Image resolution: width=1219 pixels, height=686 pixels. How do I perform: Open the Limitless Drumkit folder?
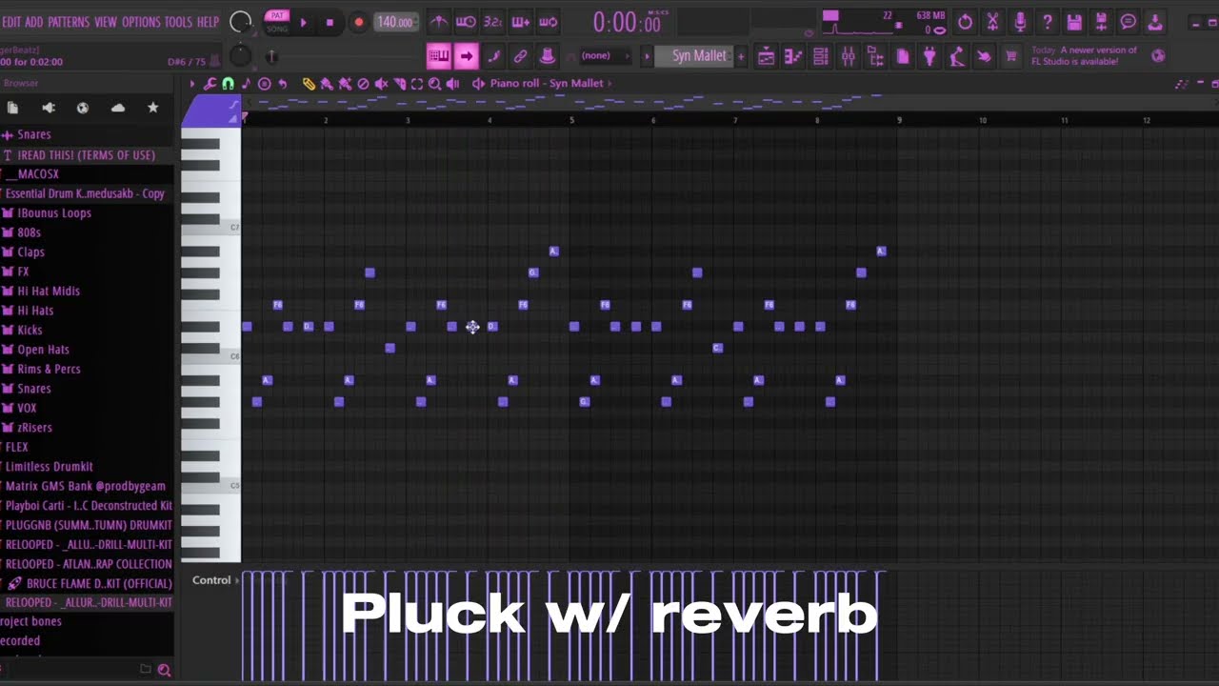click(x=49, y=467)
